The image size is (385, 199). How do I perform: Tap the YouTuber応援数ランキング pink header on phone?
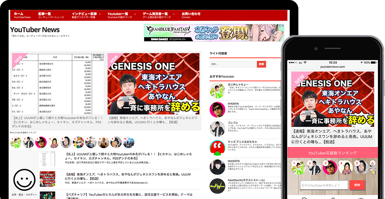(x=332, y=153)
